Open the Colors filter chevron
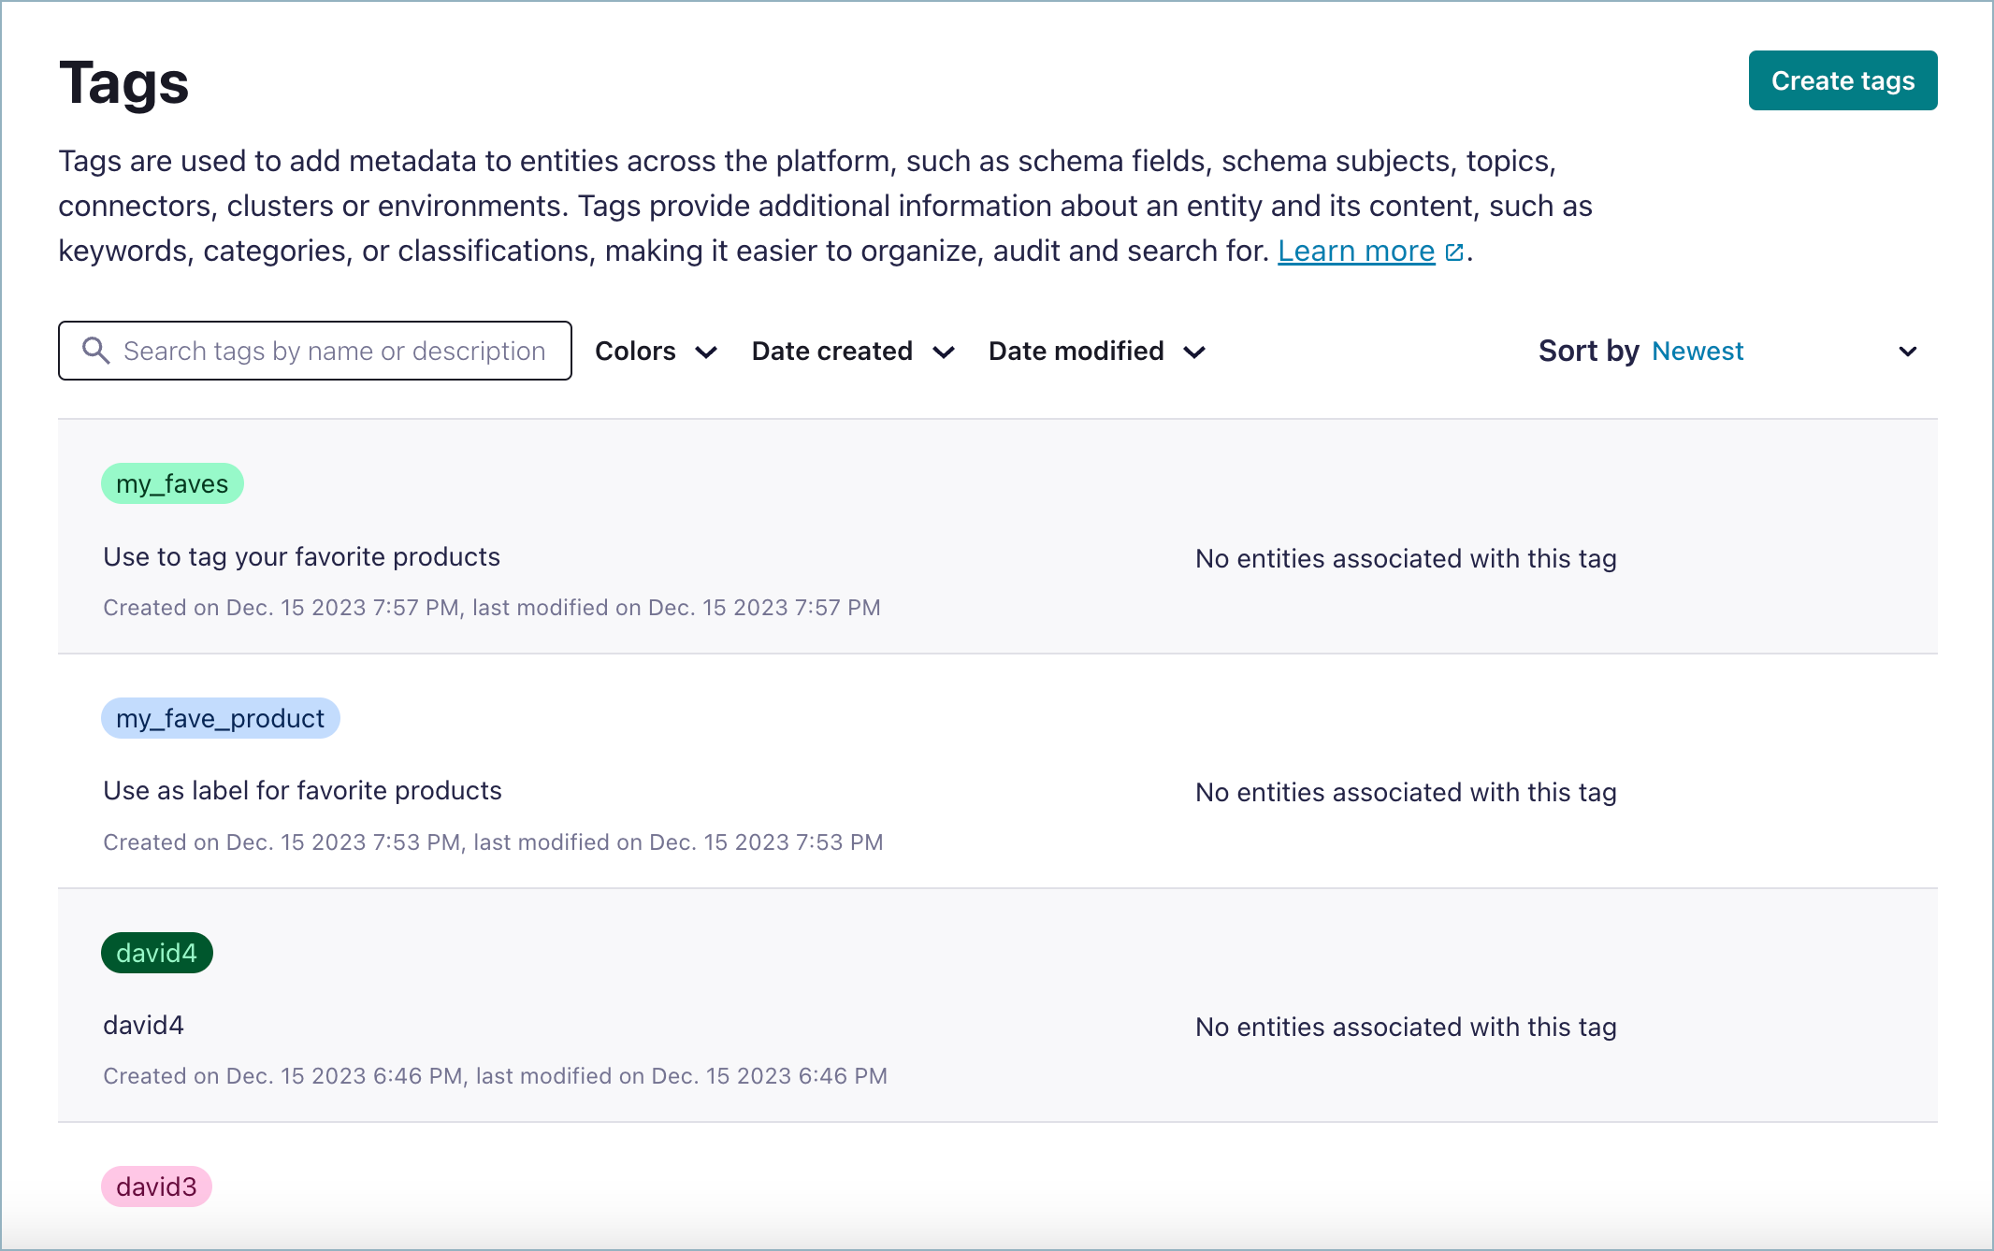The height and width of the screenshot is (1251, 1994). click(x=708, y=353)
